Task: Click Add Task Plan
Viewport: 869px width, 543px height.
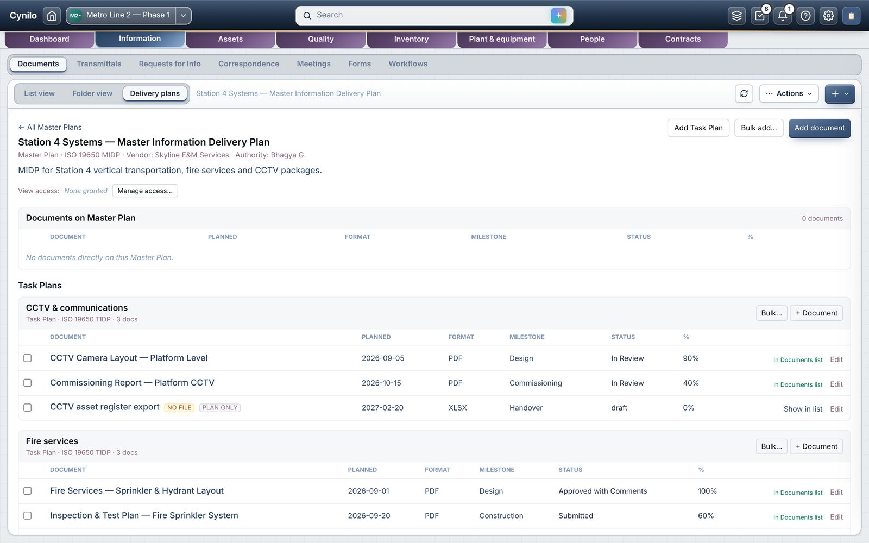Action: tap(698, 128)
